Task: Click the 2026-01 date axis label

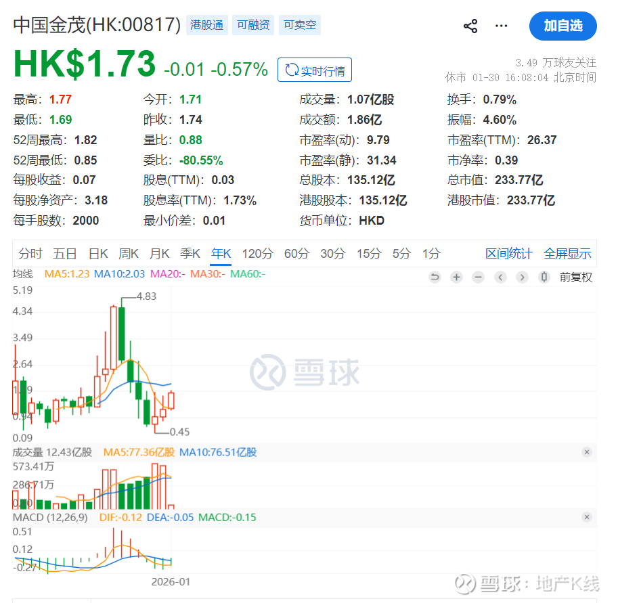Action: coord(171,582)
